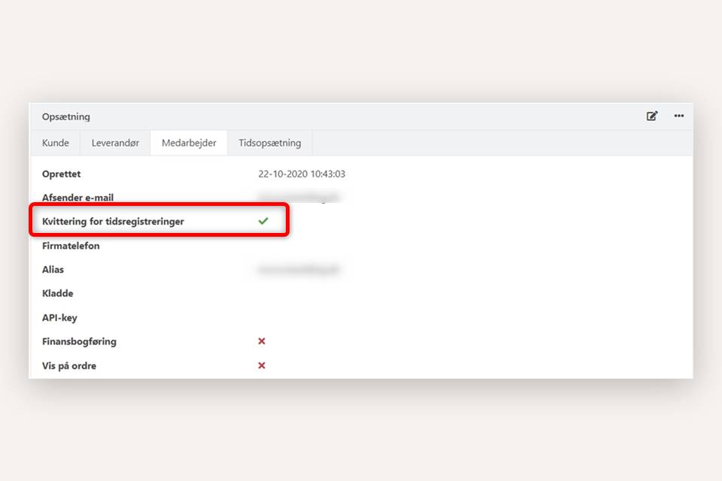This screenshot has height=481, width=722.
Task: Click the blurred Afsender e-mail value
Action: (x=299, y=198)
